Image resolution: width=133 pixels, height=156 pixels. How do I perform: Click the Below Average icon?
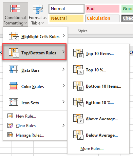point(78,135)
